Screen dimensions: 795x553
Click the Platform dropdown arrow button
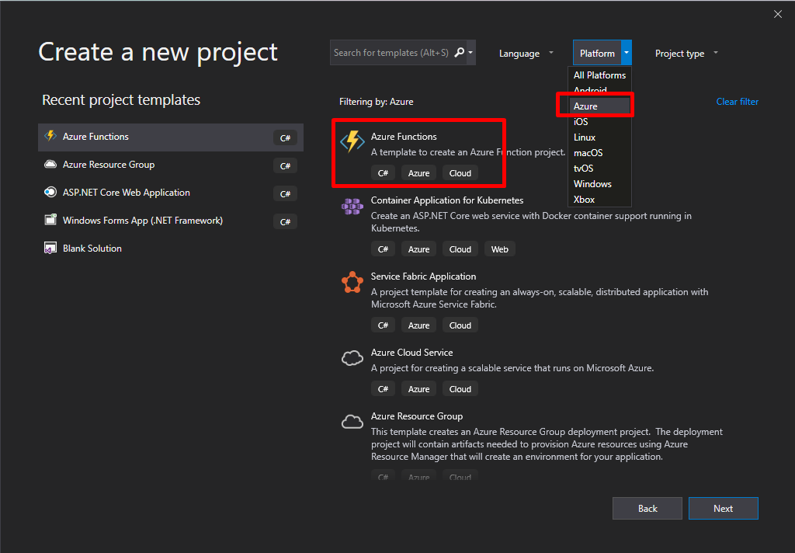(x=627, y=53)
